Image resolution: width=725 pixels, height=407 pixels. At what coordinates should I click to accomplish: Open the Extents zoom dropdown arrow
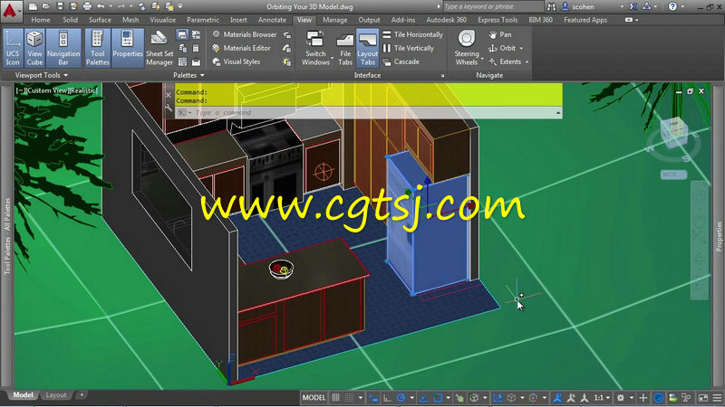pyautogui.click(x=527, y=62)
